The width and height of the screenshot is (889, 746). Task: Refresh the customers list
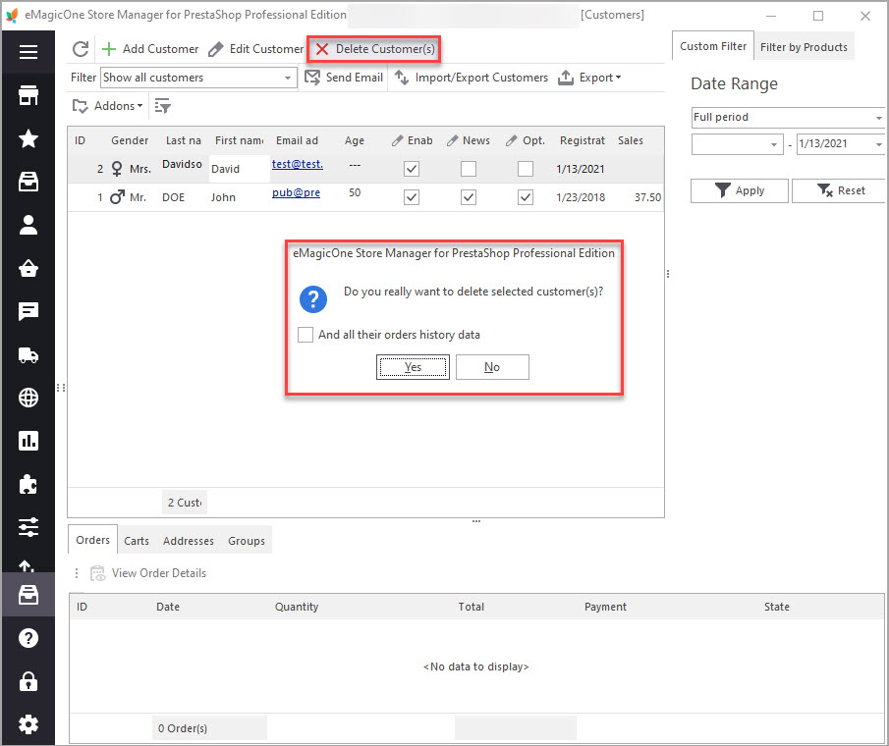pyautogui.click(x=81, y=49)
